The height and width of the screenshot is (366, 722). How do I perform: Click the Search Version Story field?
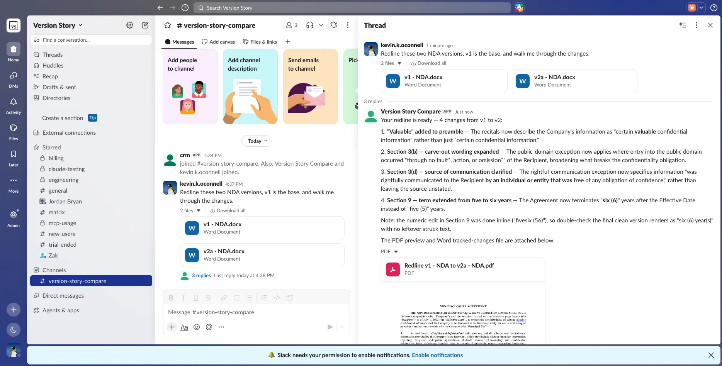[352, 8]
